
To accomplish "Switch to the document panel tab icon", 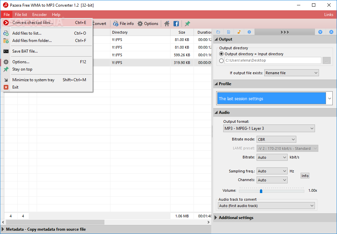I will point(229,32).
